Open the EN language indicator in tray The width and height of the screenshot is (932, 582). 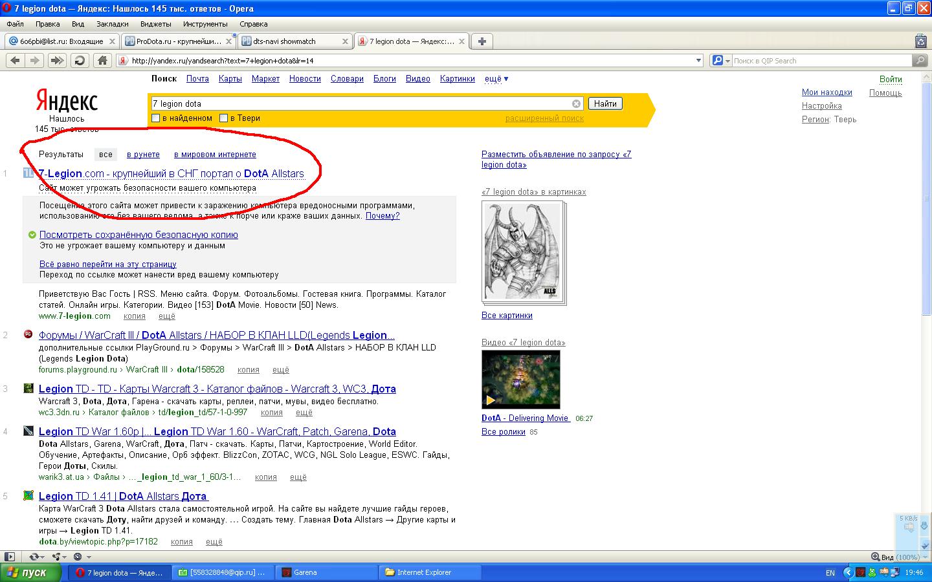(830, 573)
